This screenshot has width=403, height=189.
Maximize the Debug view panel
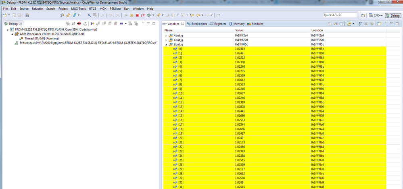coord(154,23)
